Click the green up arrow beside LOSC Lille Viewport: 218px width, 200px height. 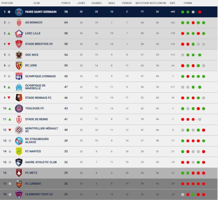click(9, 33)
